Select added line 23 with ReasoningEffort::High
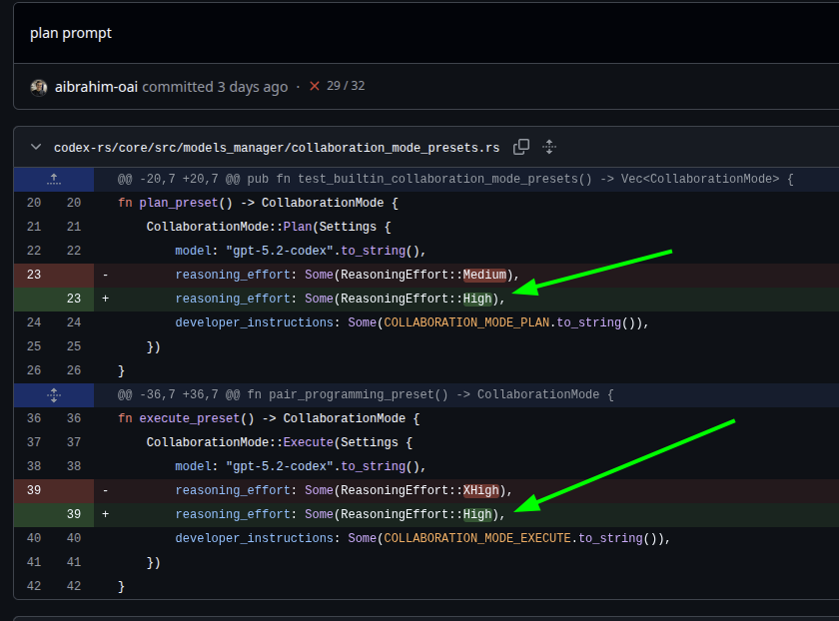Image resolution: width=839 pixels, height=621 pixels. 426,299
